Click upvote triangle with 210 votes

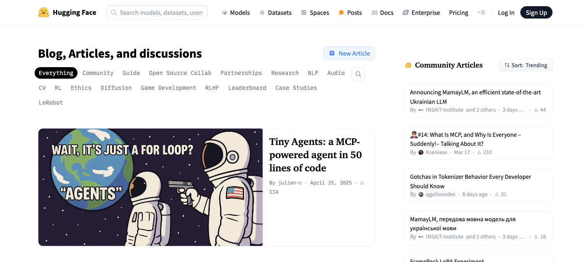pyautogui.click(x=479, y=152)
